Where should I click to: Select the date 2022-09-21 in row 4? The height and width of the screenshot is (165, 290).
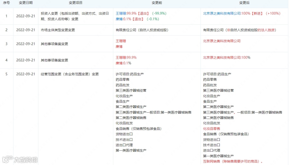tap(26, 60)
